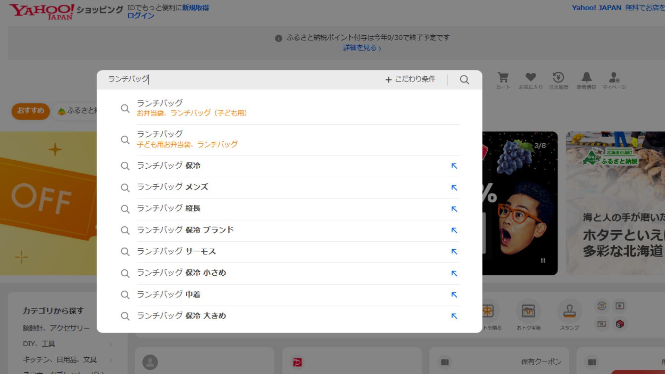Click the ログイン link
Screen dimensions: 665x374
click(141, 16)
